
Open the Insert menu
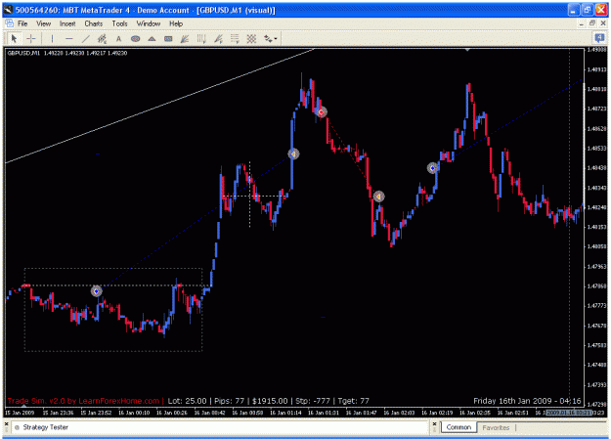click(x=67, y=23)
